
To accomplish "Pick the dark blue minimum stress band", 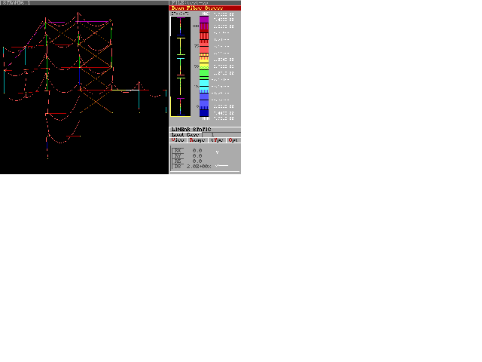I will 204,112.
